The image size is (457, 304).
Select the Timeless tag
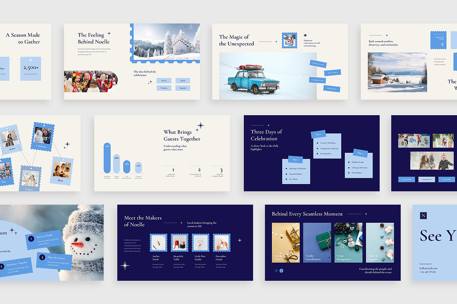(x=164, y=88)
